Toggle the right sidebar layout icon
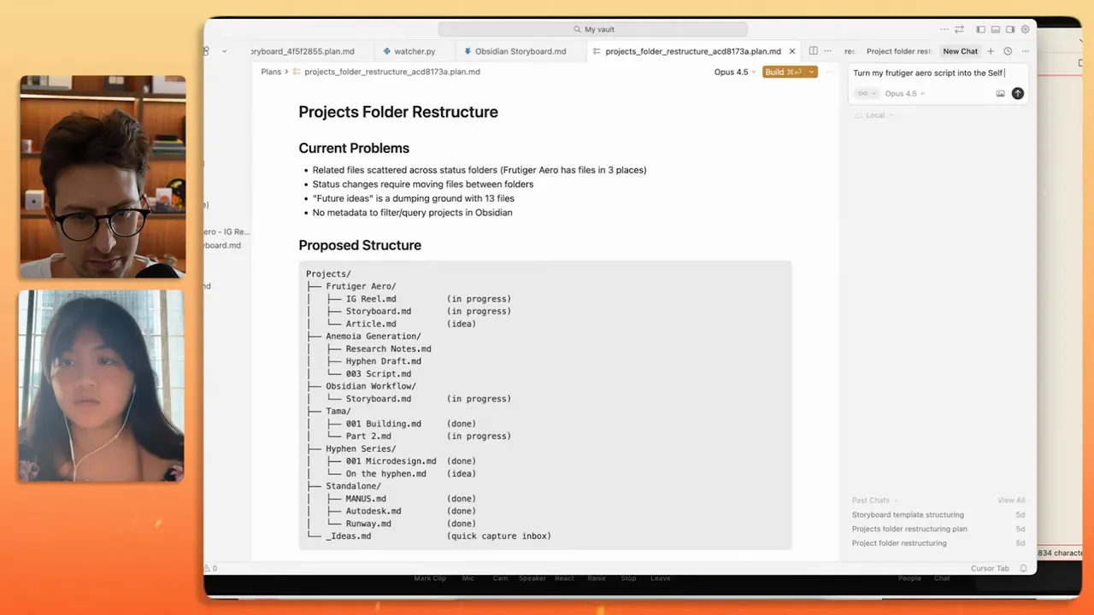The image size is (1094, 615). point(1010,29)
